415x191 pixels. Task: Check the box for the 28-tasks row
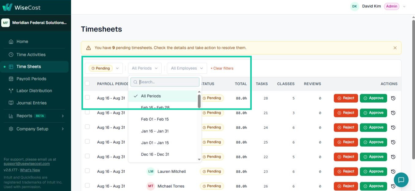click(87, 97)
